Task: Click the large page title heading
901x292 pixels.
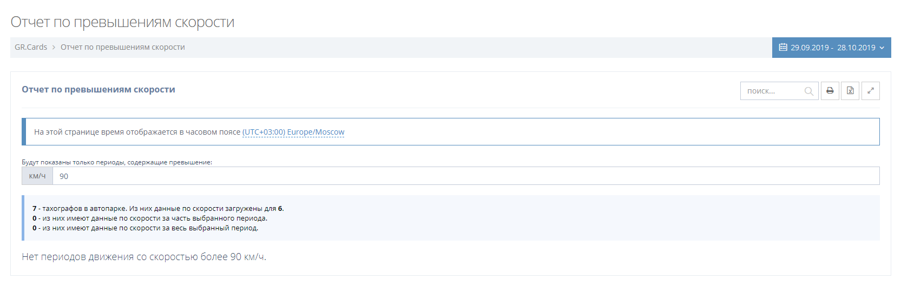Action: (x=122, y=22)
